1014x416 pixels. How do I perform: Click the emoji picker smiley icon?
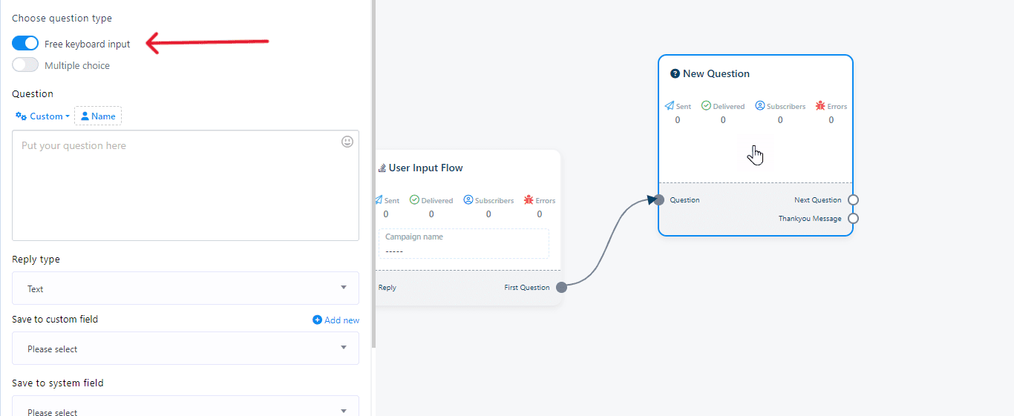coord(347,142)
